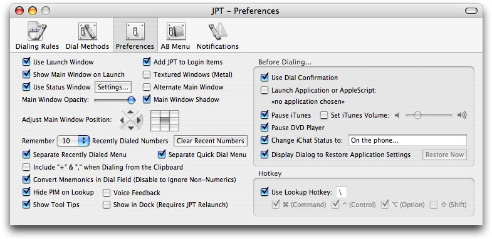Screen dimensions: 492x239
Task: Open the Remember recent numbers count popup
Action: tap(73, 141)
